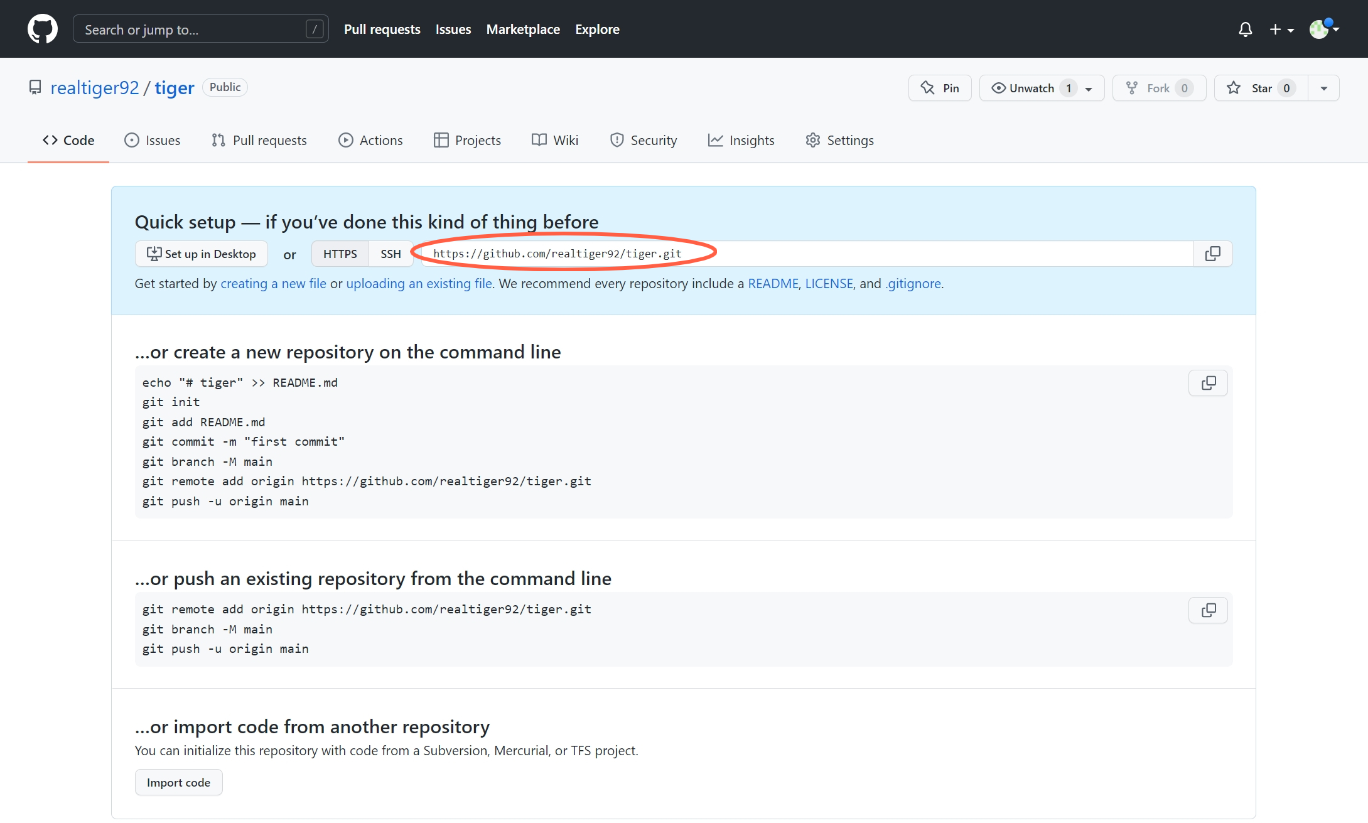Open the Projects tab

[467, 140]
